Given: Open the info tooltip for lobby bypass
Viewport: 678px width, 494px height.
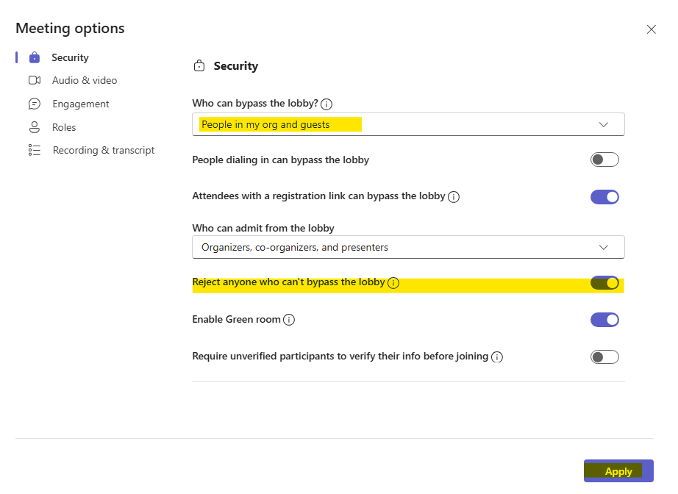Looking at the screenshot, I should tap(326, 104).
